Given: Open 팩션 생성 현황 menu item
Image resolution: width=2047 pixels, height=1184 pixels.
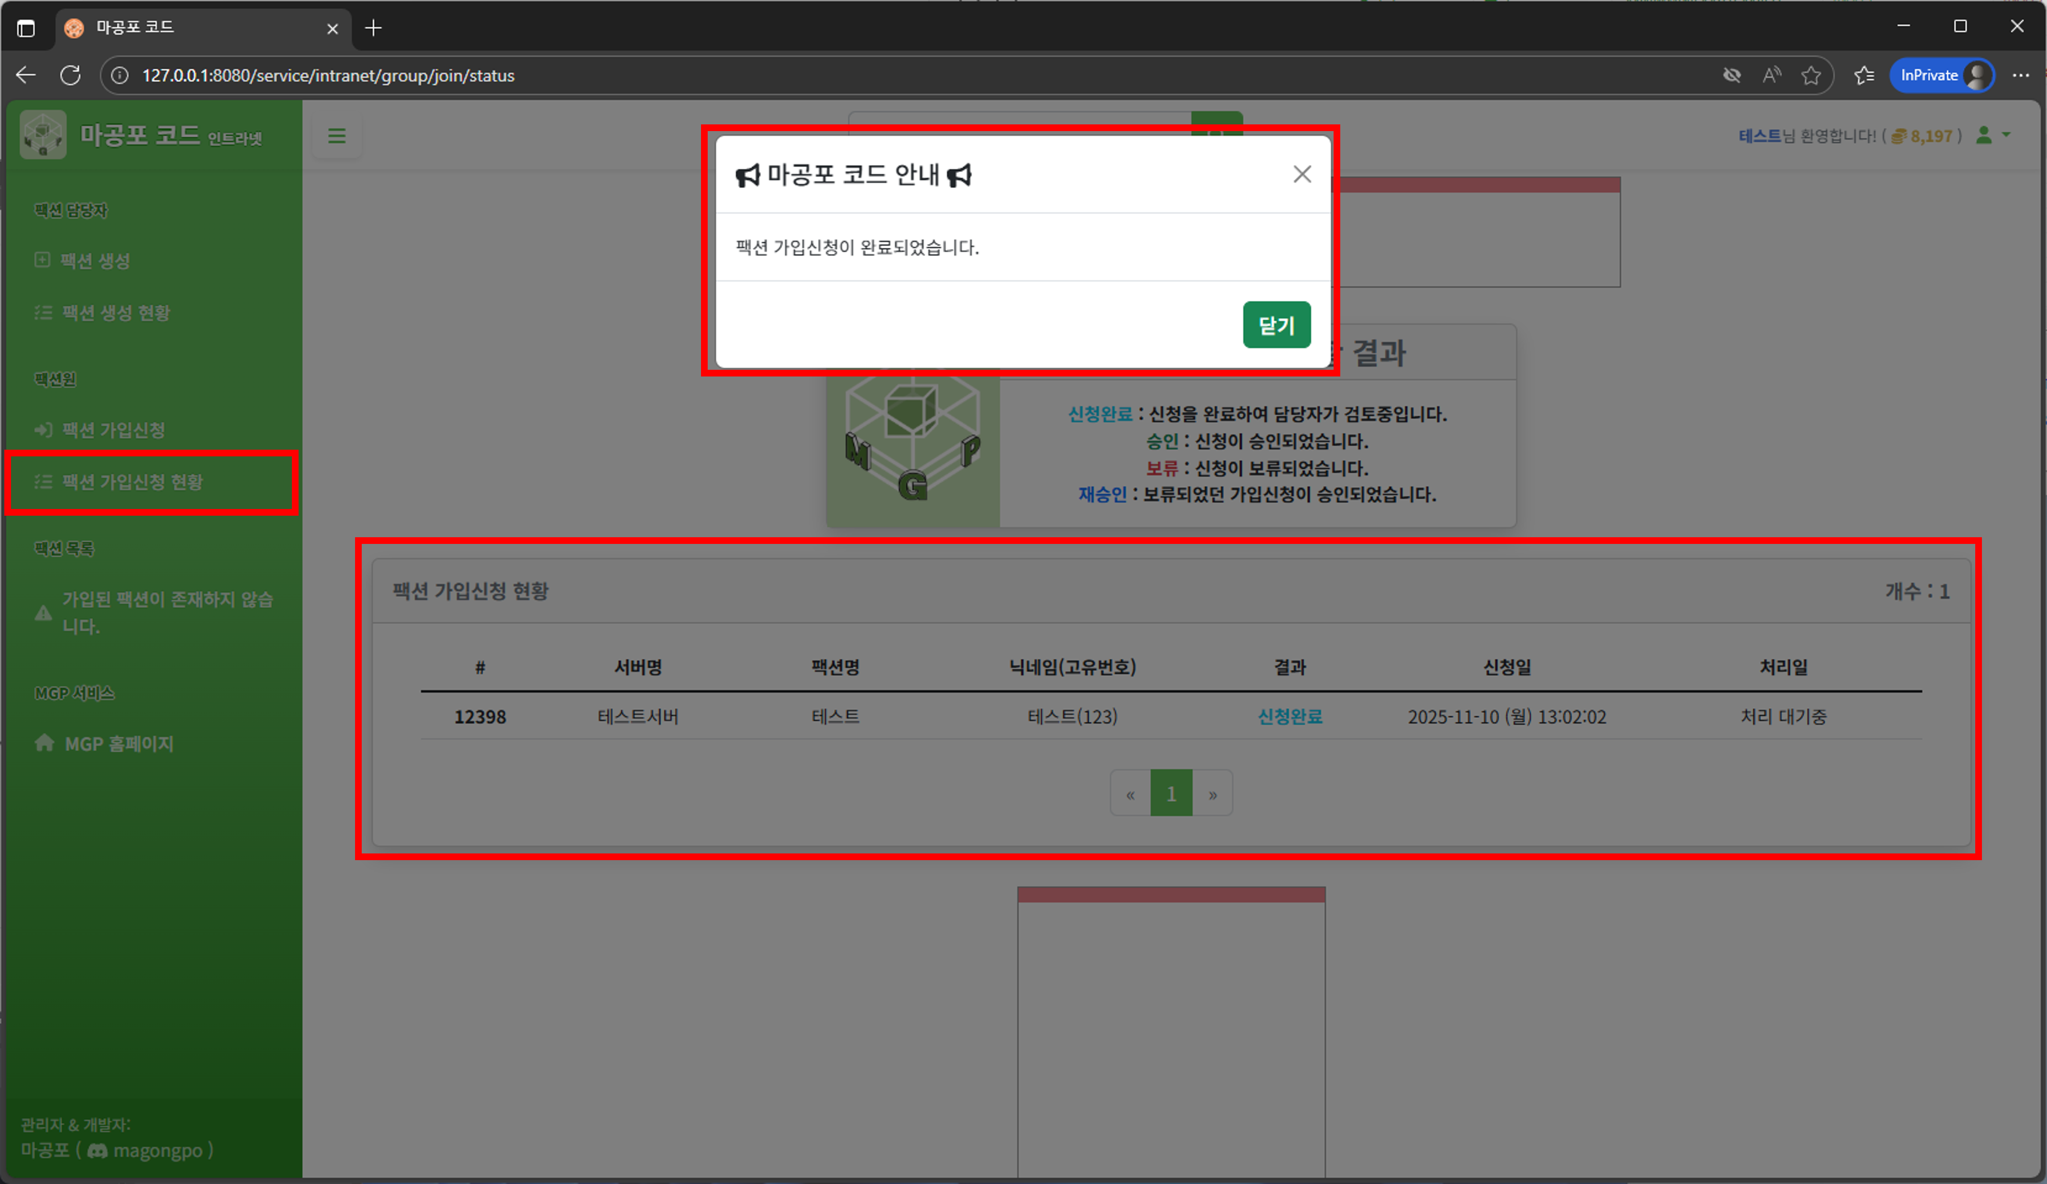Looking at the screenshot, I should [115, 313].
